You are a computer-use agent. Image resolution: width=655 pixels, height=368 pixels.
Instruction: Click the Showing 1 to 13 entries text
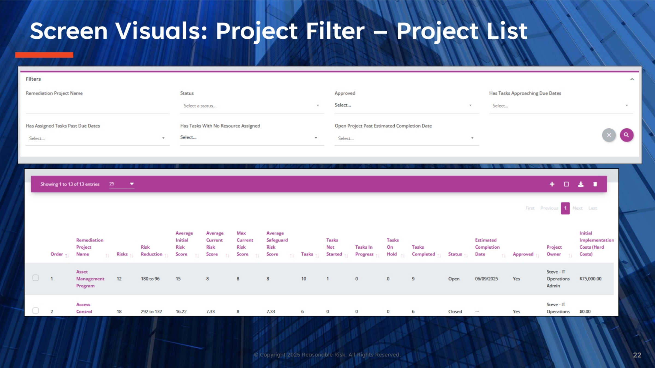point(70,184)
